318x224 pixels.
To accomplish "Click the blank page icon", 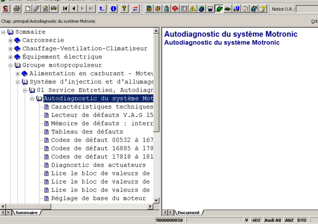I will tap(28, 9).
